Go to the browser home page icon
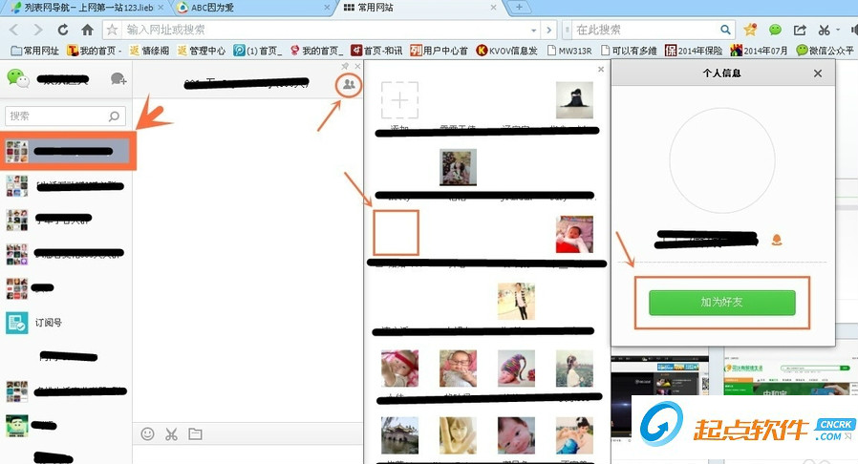858x464 pixels. pos(87,30)
